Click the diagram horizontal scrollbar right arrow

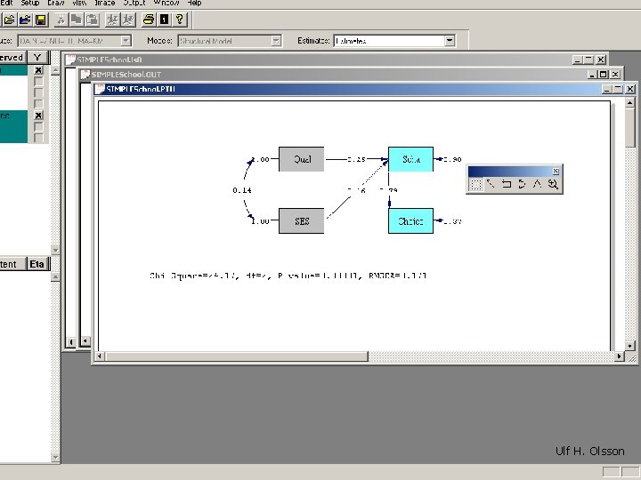click(620, 356)
